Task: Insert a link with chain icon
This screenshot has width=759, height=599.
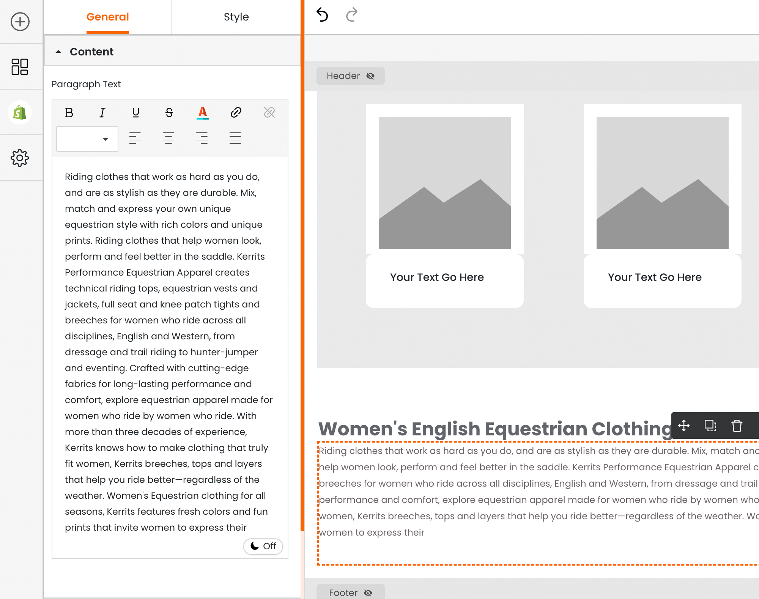Action: click(236, 112)
